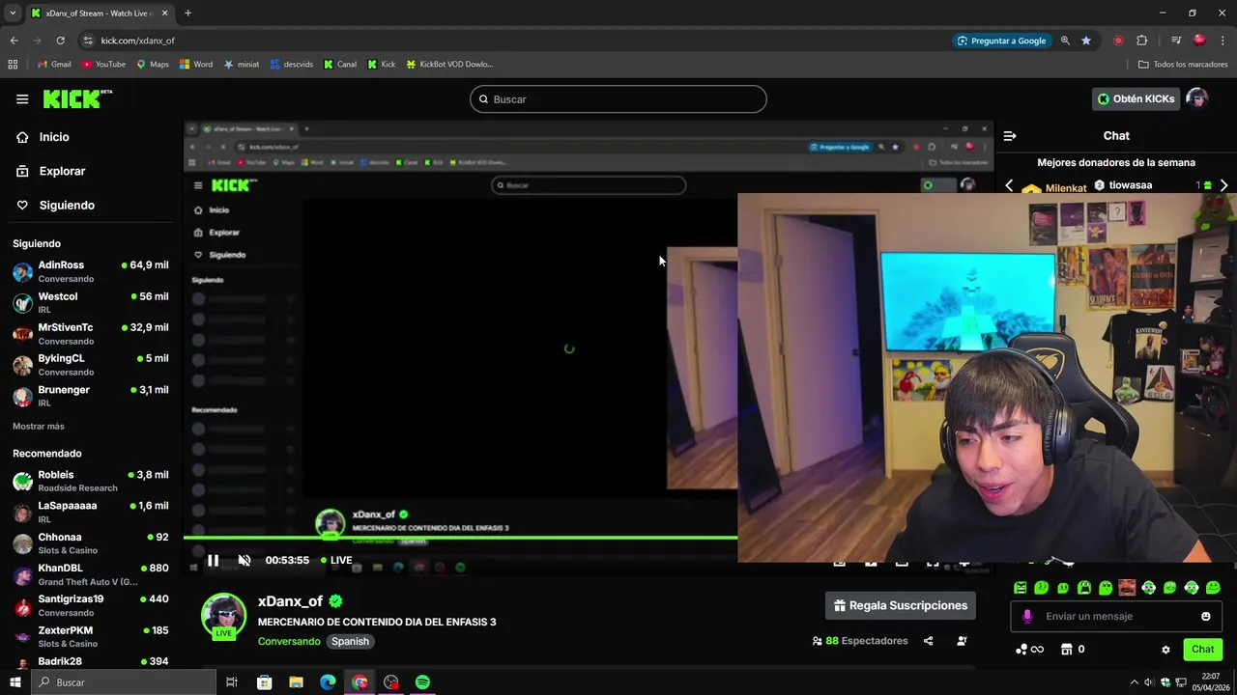Open xDanx_of channel name link
Viewport: 1237px width, 695px height.
(290, 601)
